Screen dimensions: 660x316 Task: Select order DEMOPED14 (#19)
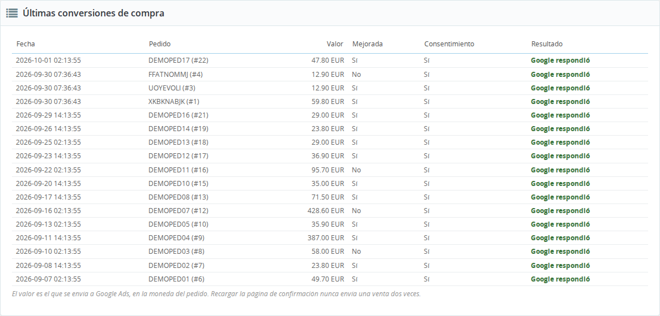pyautogui.click(x=178, y=128)
